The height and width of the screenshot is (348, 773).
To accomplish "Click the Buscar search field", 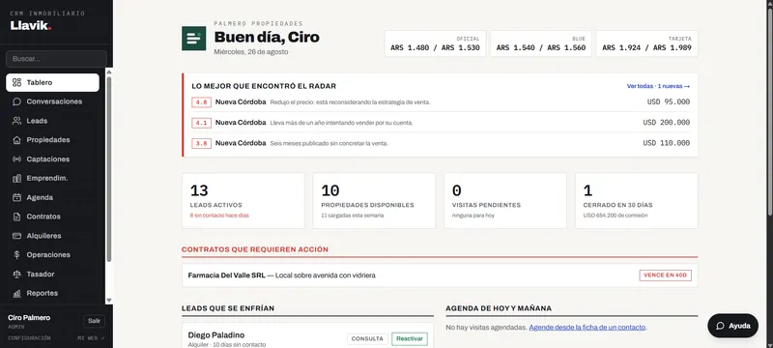I will point(56,59).
